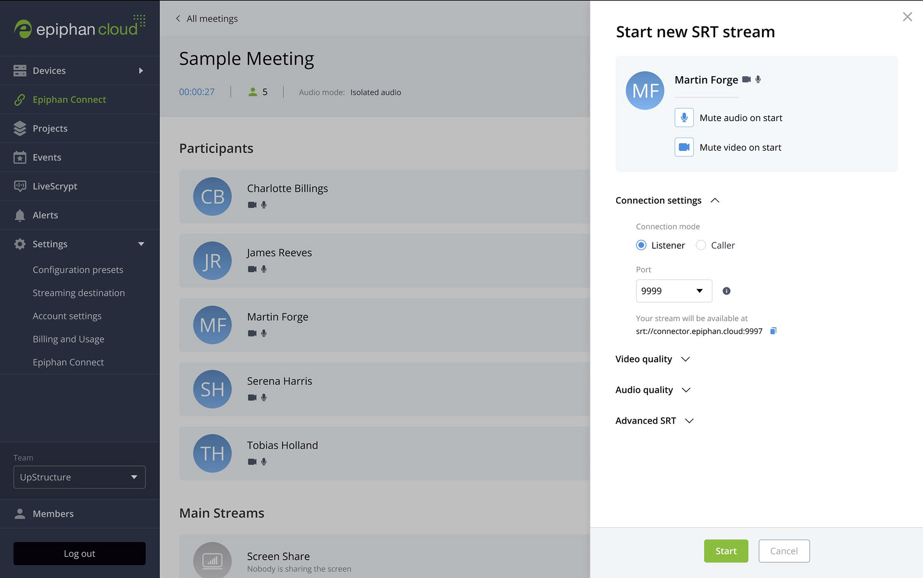Expand the Devices submenu arrow
923x578 pixels.
[141, 71]
